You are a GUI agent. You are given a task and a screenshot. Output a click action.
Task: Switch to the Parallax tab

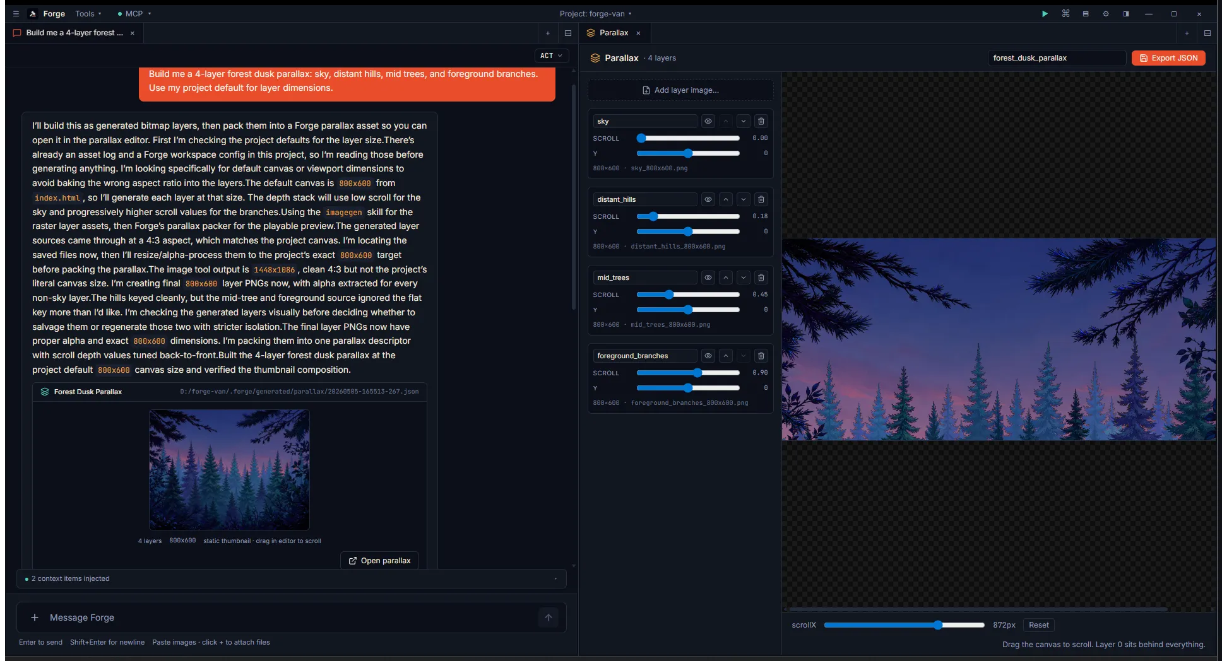pos(614,33)
